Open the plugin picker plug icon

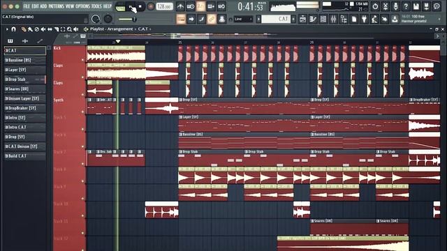(365, 19)
